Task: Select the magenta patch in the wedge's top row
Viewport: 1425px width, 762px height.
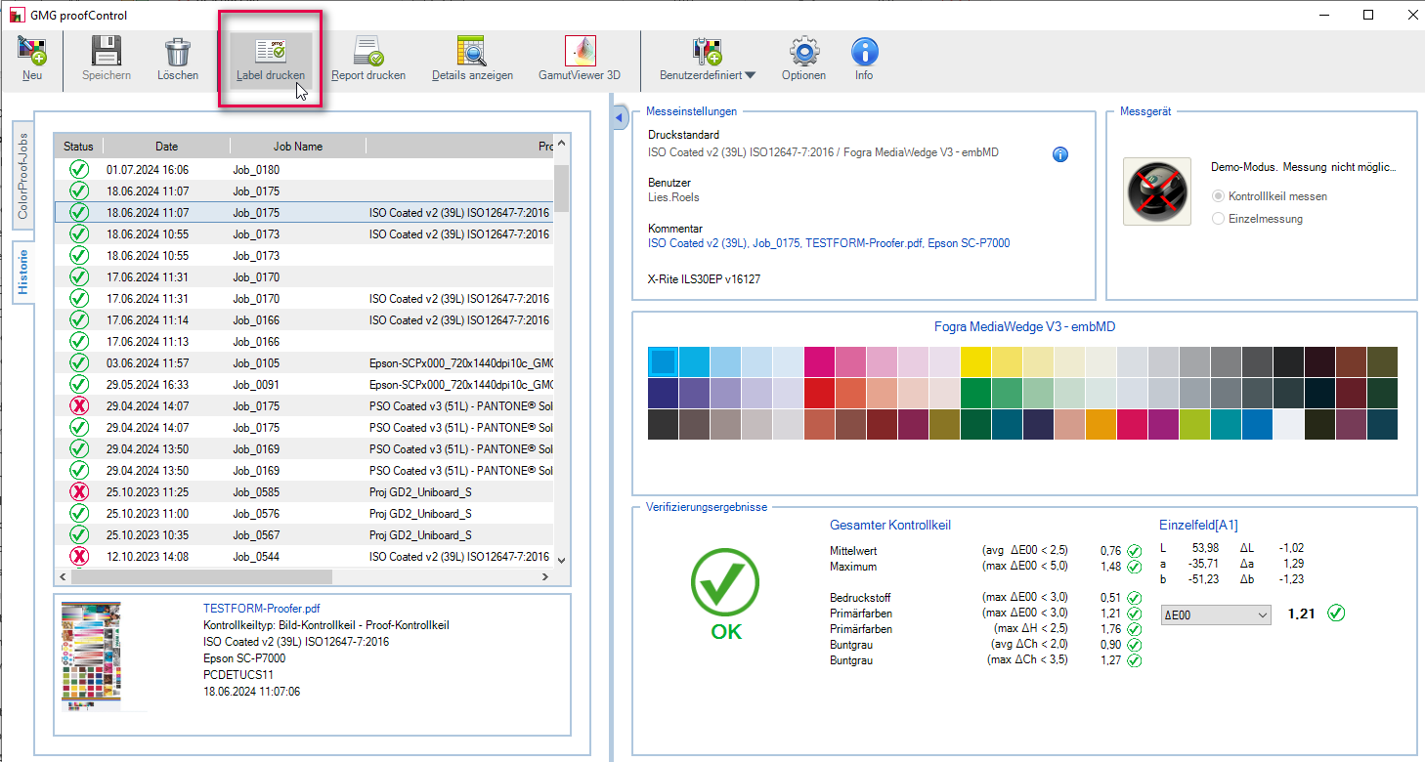Action: tap(819, 361)
